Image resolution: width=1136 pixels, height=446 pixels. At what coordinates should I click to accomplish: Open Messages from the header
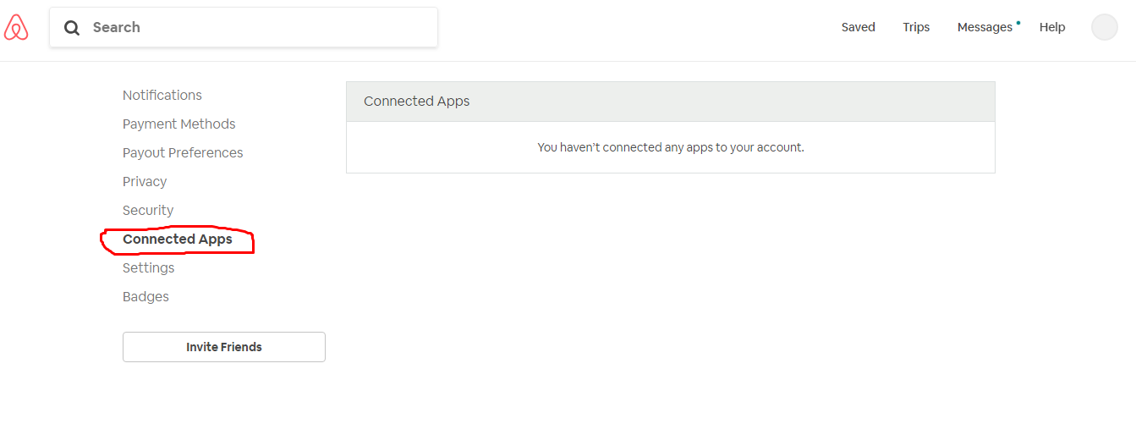pyautogui.click(x=984, y=27)
